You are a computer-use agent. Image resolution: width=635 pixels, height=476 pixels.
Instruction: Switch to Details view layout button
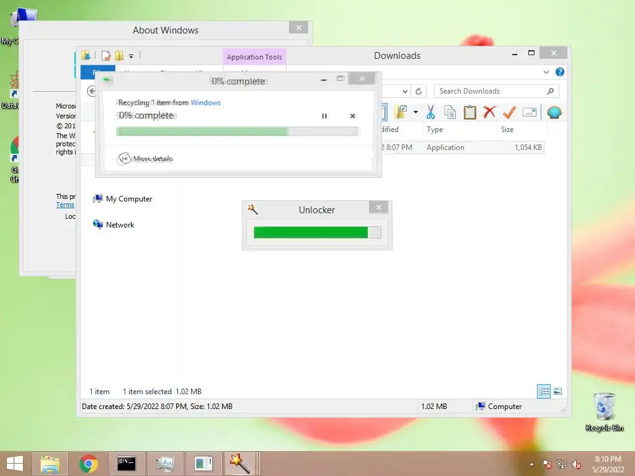pyautogui.click(x=544, y=392)
